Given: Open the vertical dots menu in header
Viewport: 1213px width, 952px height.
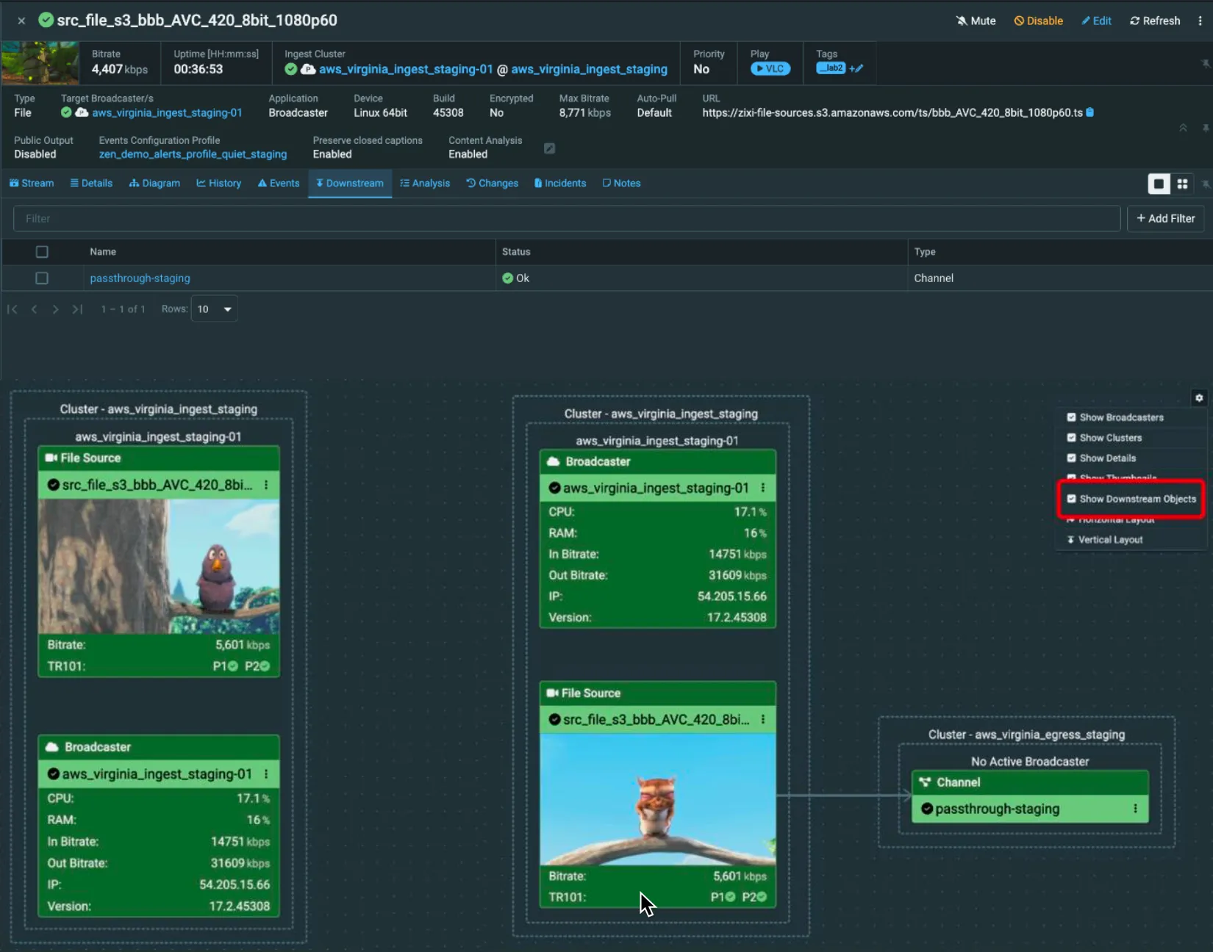Looking at the screenshot, I should (1200, 21).
